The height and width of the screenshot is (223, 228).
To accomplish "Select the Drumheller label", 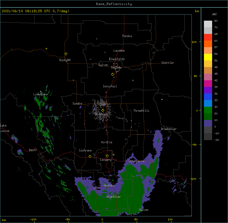I will 169,129.
